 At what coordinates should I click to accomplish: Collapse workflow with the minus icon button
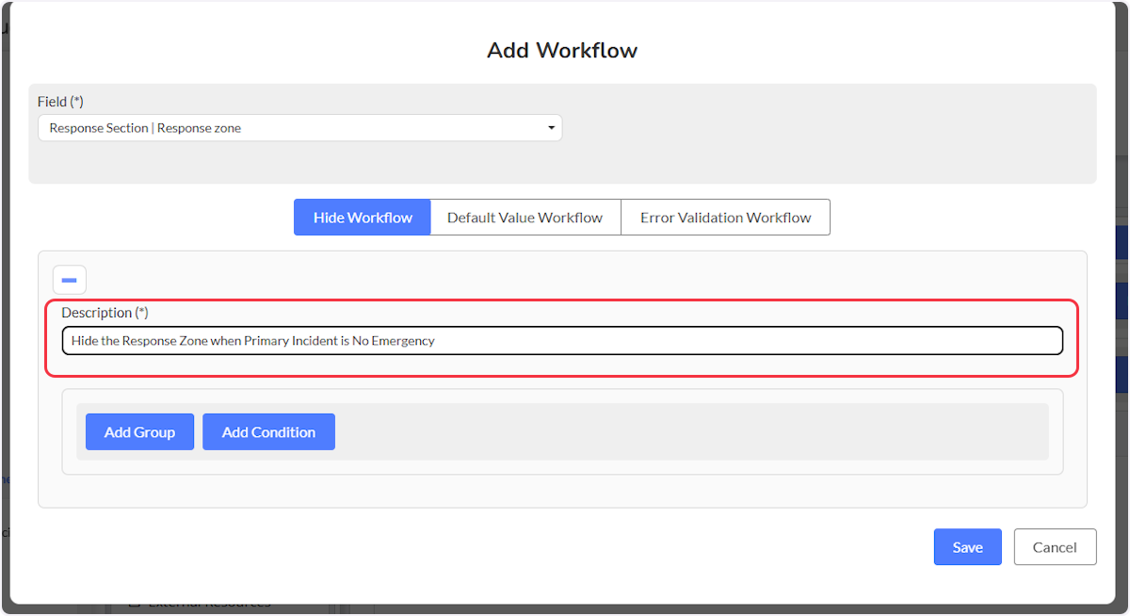click(x=69, y=280)
